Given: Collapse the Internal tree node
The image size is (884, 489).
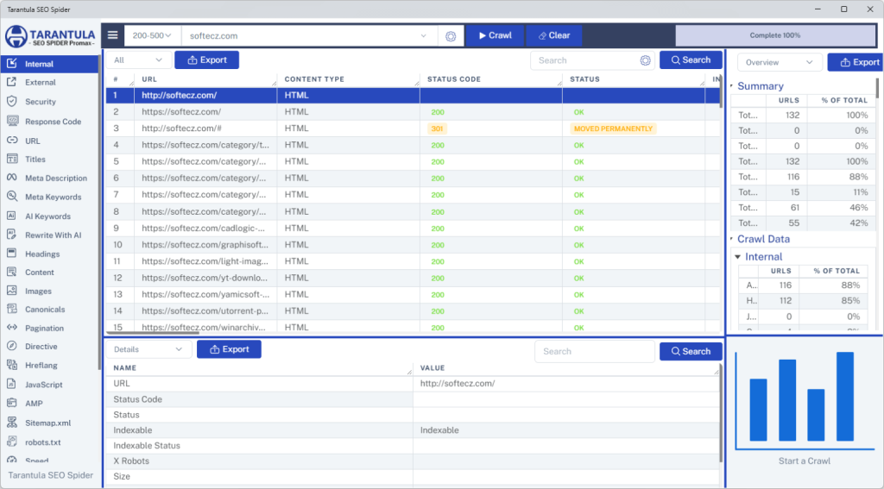Looking at the screenshot, I should coord(737,257).
